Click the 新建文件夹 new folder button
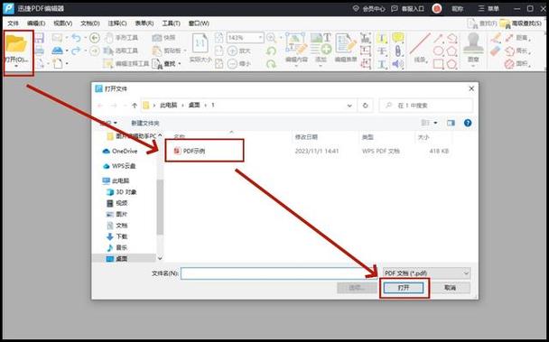 point(145,123)
